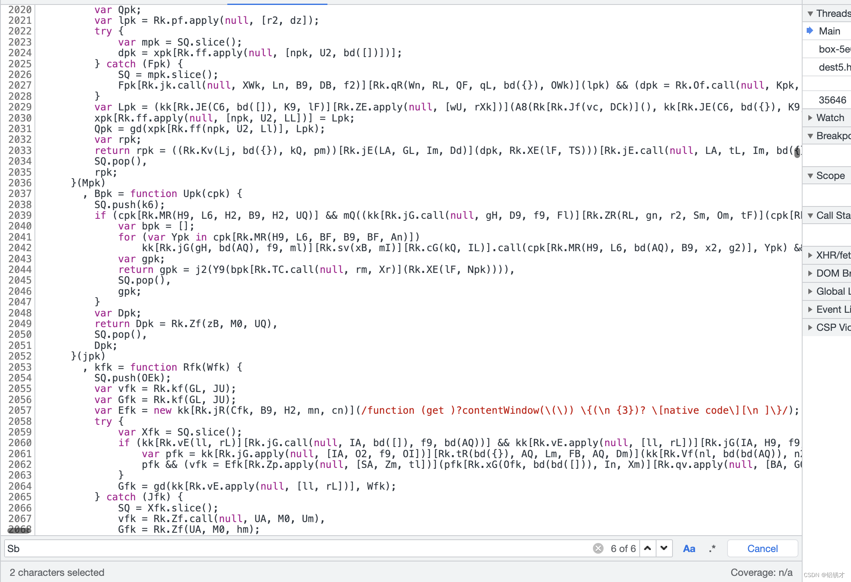Click the '6 of 6' match counter
The height and width of the screenshot is (582, 851).
pyautogui.click(x=623, y=549)
